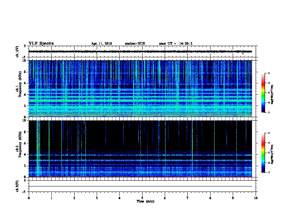
Task: Click the time axis tick label "3"
Action: coord(97,198)
